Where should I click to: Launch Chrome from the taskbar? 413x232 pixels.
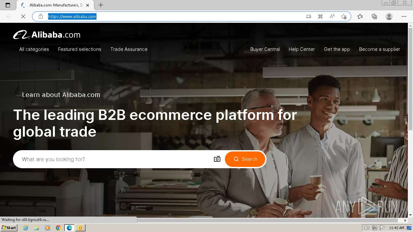[58, 228]
